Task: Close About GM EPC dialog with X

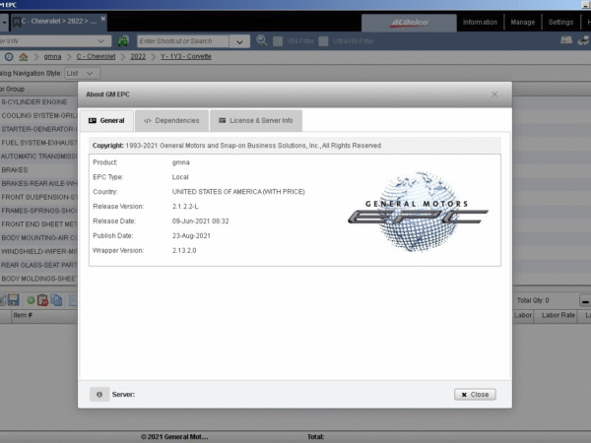Action: click(494, 95)
